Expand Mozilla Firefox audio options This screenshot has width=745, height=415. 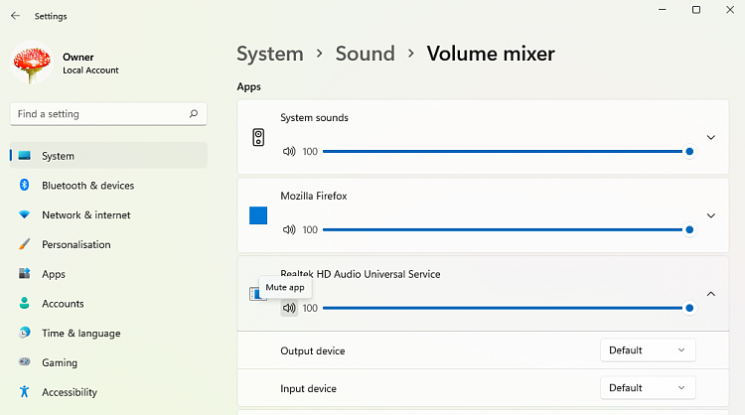710,215
